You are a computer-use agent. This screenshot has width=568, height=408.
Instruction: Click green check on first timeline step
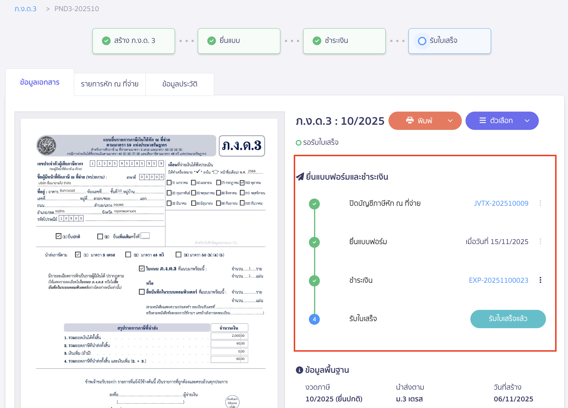(x=314, y=204)
